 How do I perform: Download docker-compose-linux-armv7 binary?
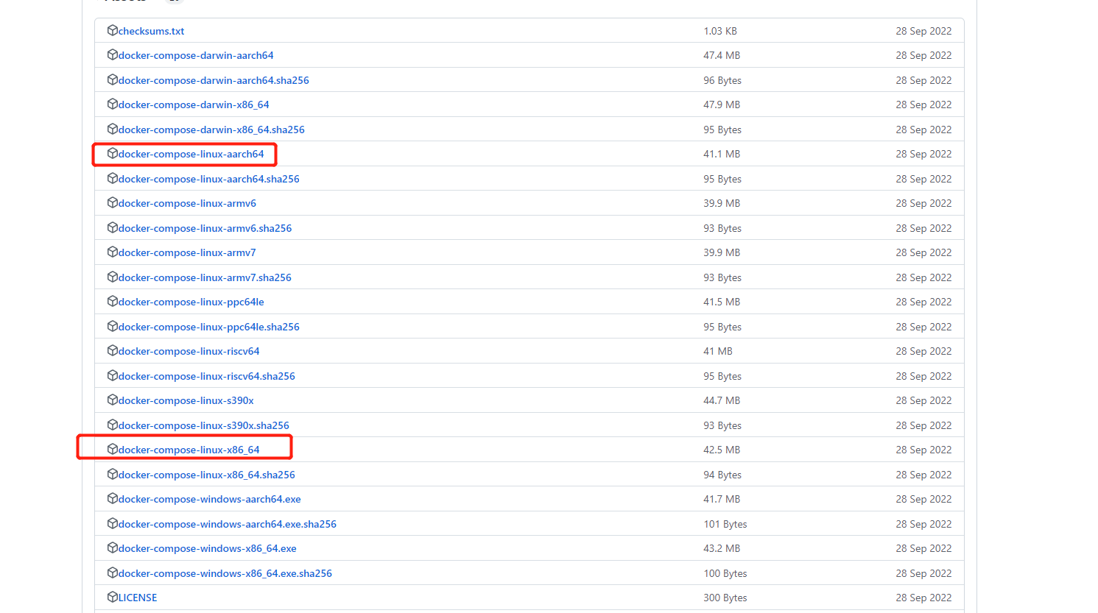187,252
